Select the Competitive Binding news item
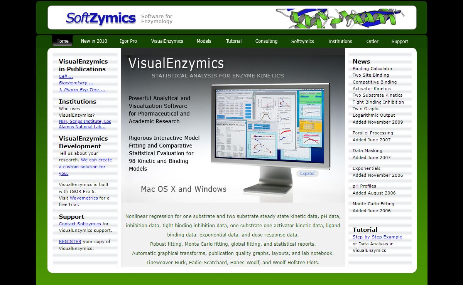This screenshot has height=285, width=463. [375, 82]
